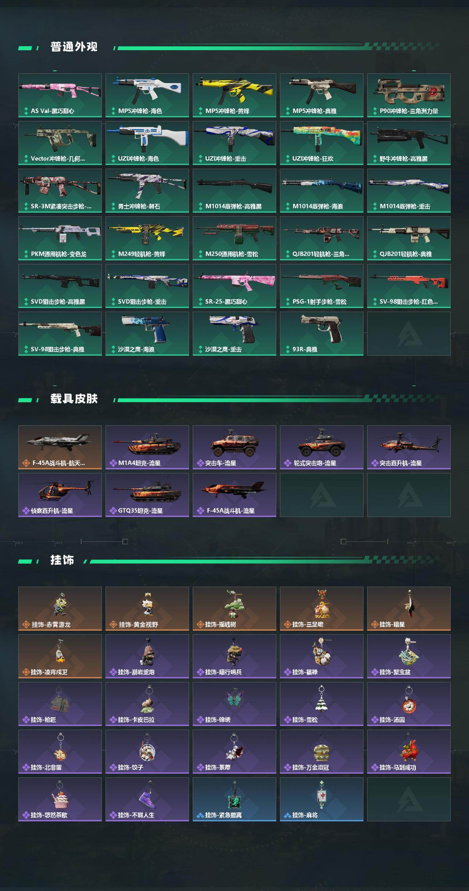The height and width of the screenshot is (891, 469).
Task: Select the F-45A战斗机-航天 vehicle skin
Action: 60,447
